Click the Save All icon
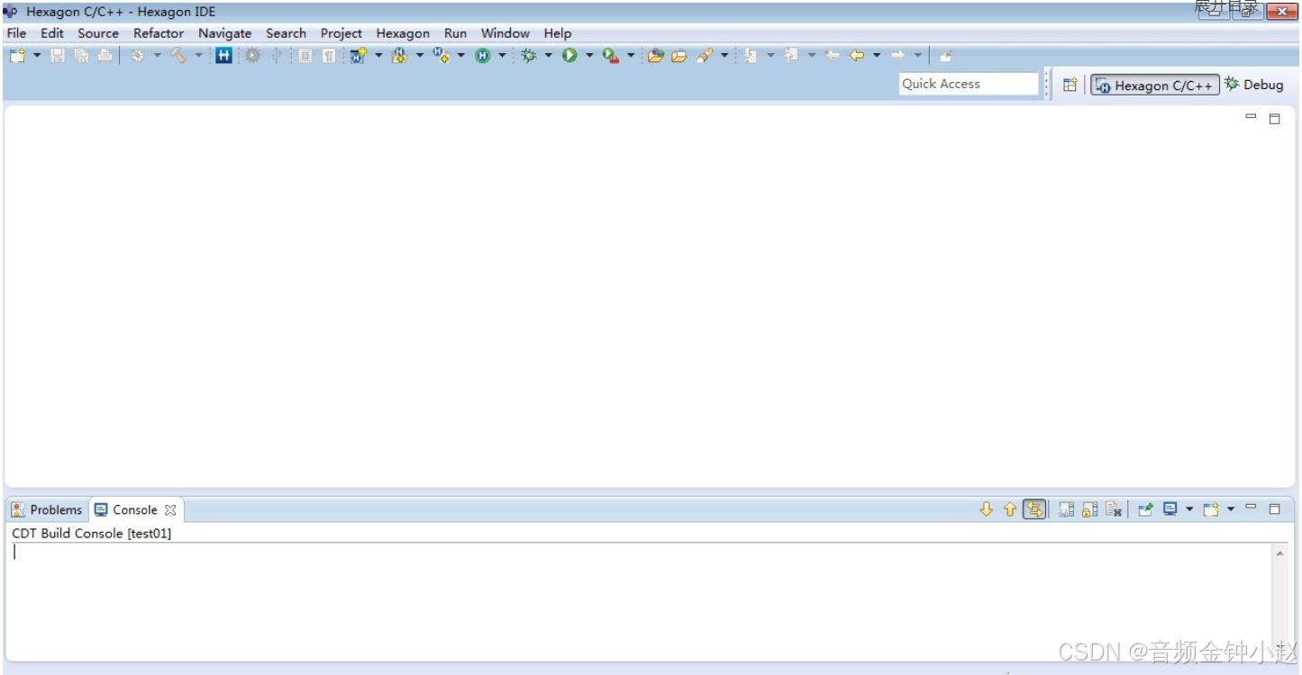The height and width of the screenshot is (675, 1302). point(81,56)
